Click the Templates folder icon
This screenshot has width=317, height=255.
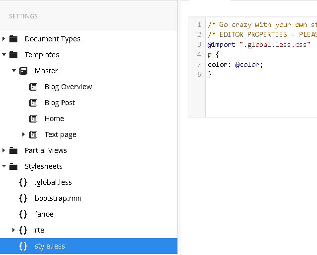[x=13, y=55]
